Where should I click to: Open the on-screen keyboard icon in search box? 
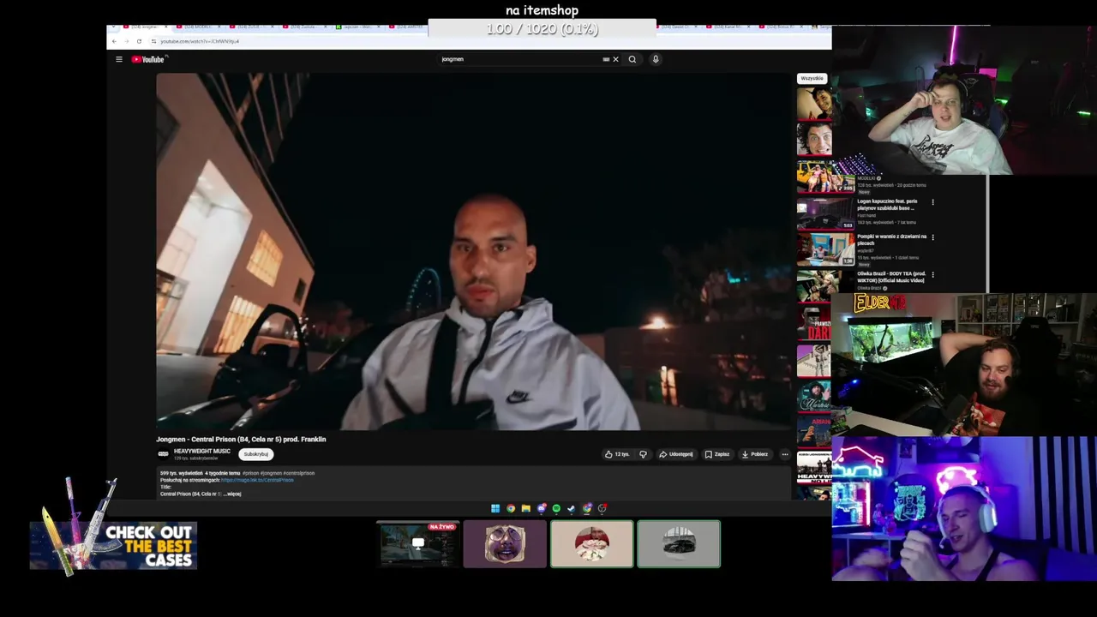point(606,59)
